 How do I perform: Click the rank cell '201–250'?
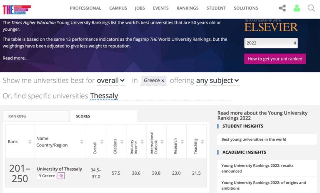click(x=20, y=173)
